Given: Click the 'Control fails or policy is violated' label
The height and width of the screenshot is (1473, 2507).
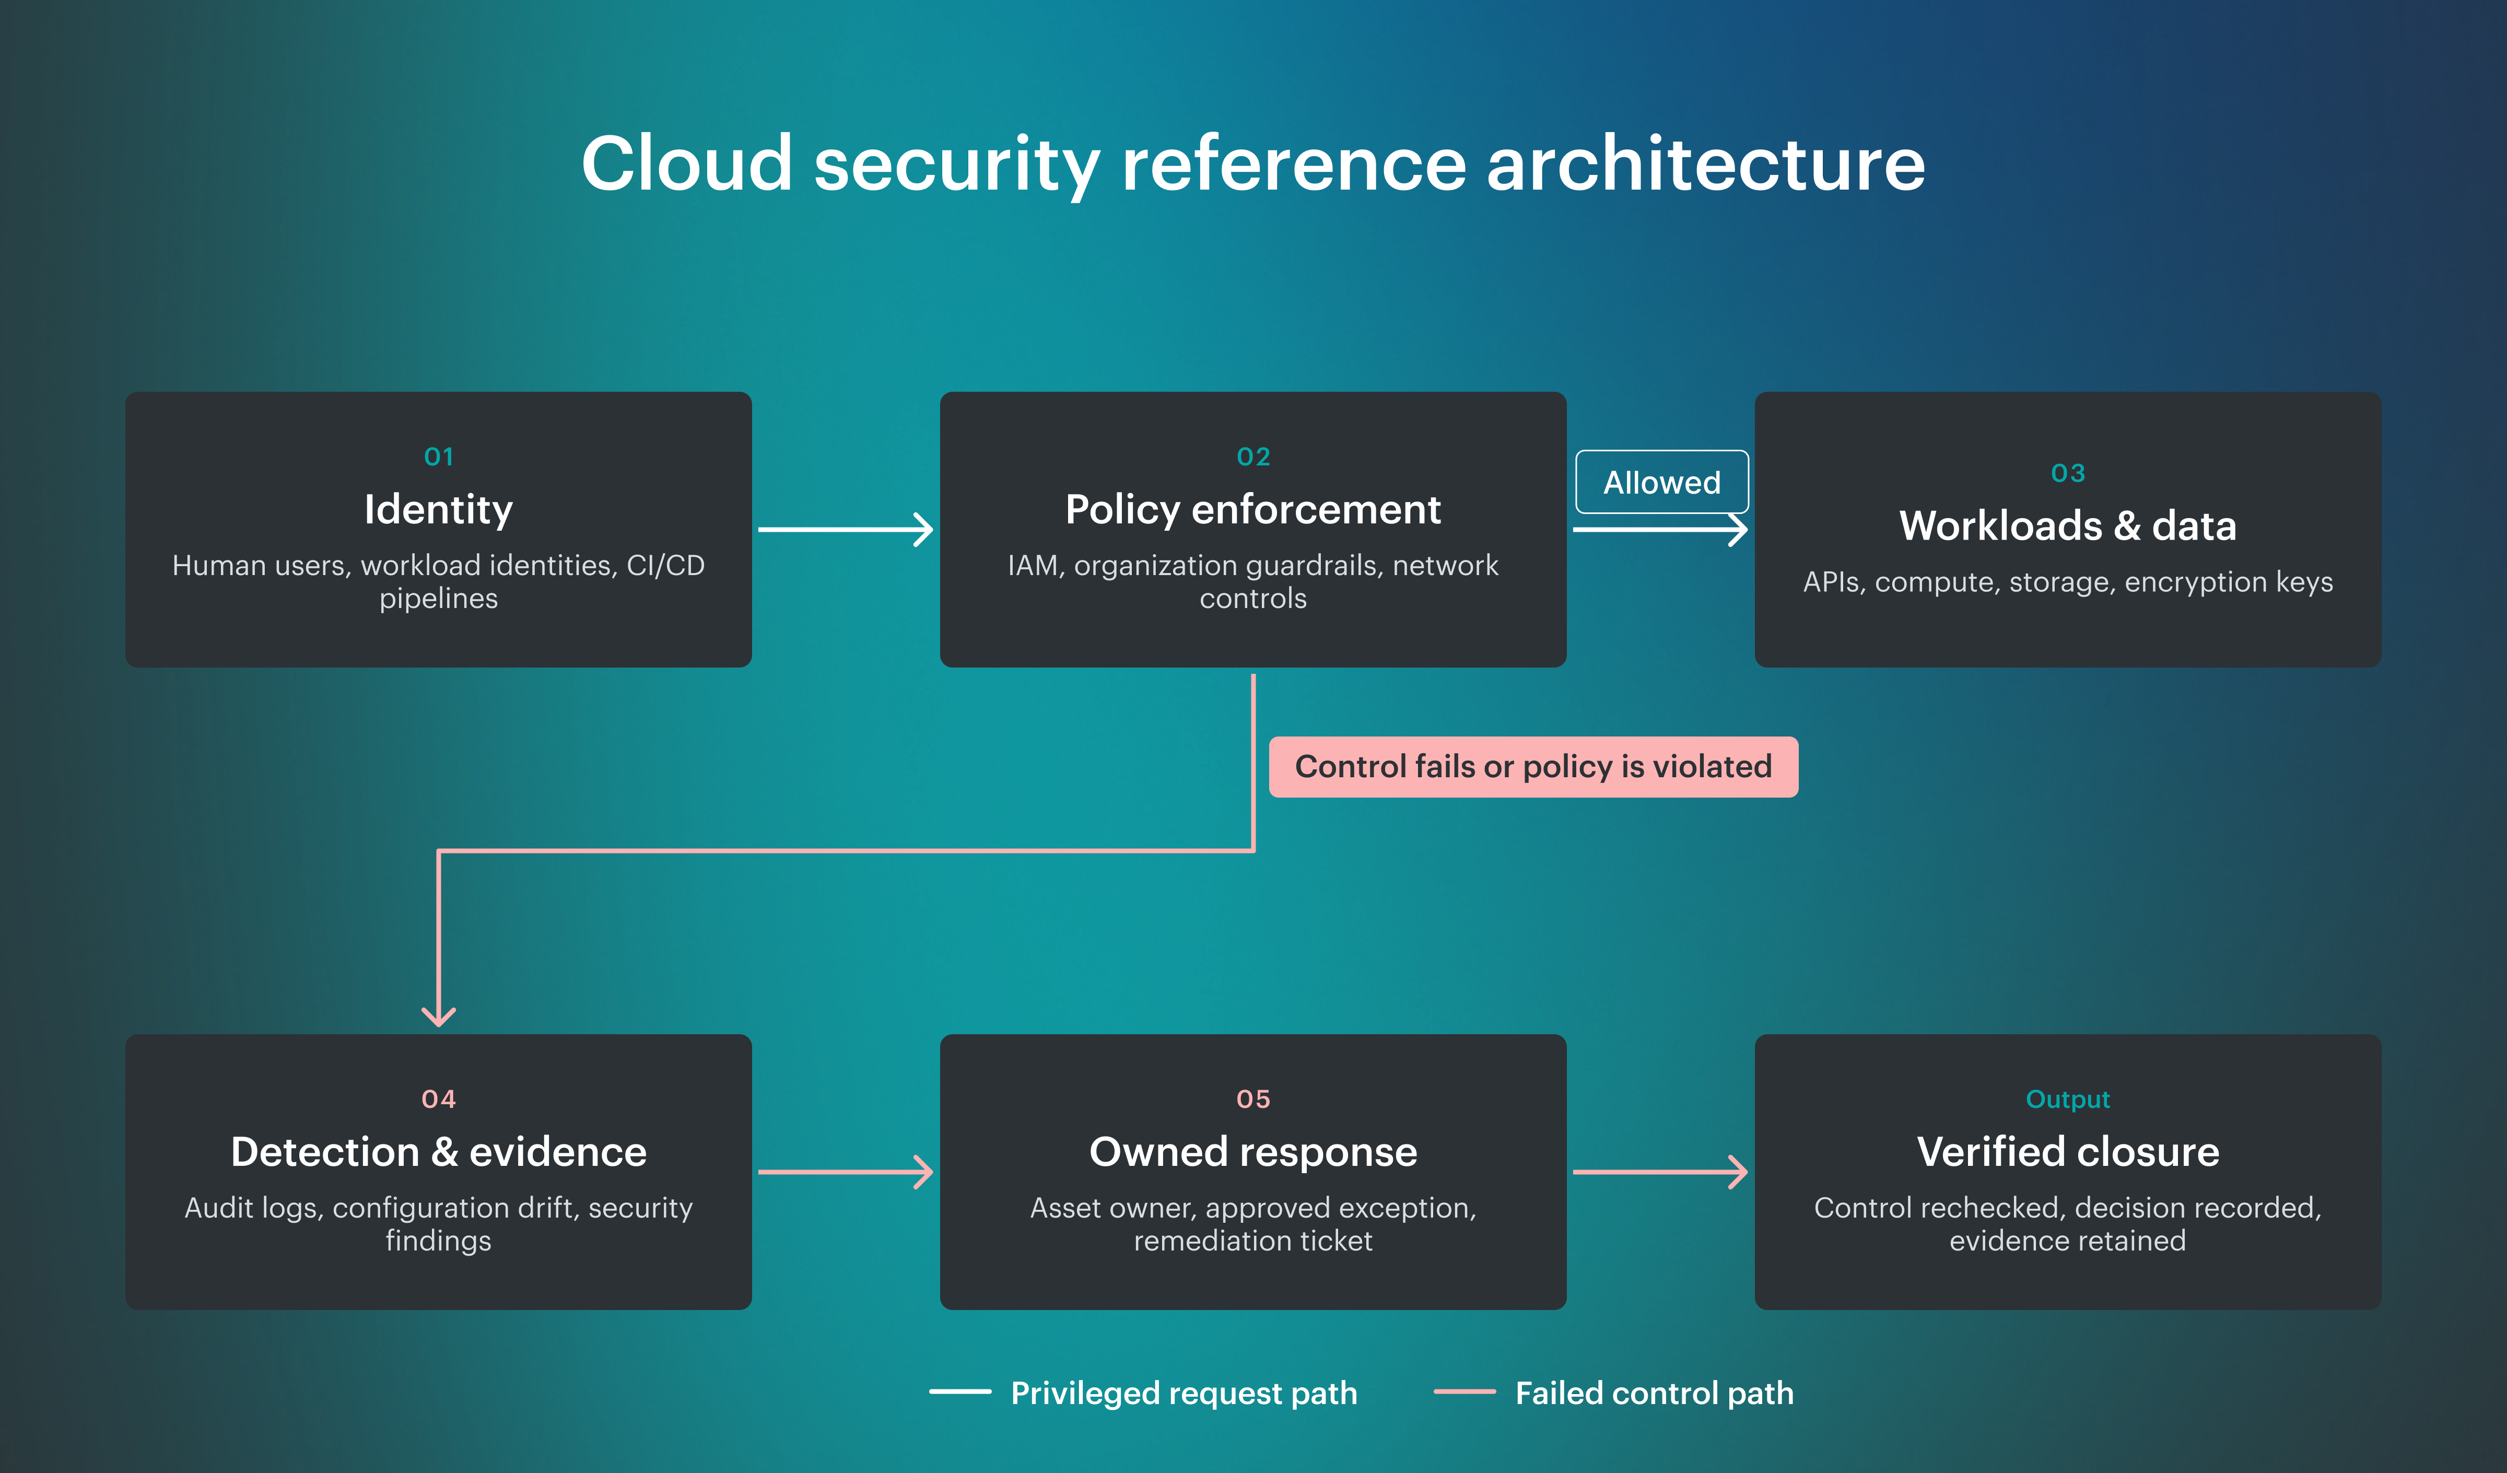Looking at the screenshot, I should click(x=1533, y=766).
